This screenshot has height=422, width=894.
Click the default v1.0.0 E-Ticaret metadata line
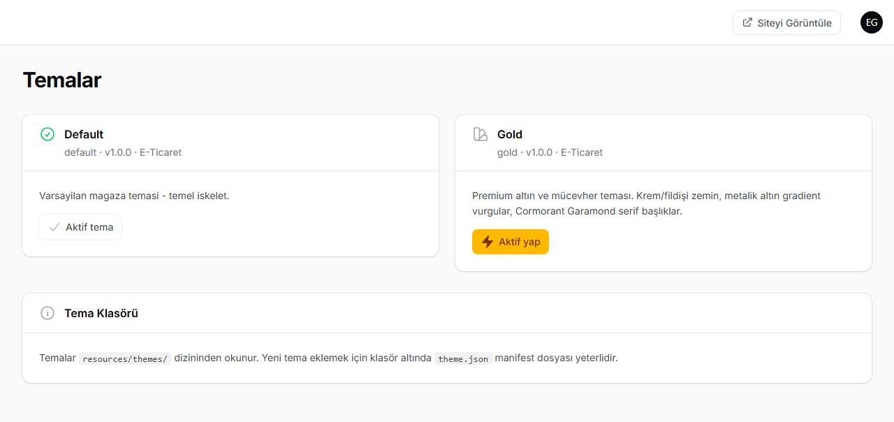coord(123,152)
